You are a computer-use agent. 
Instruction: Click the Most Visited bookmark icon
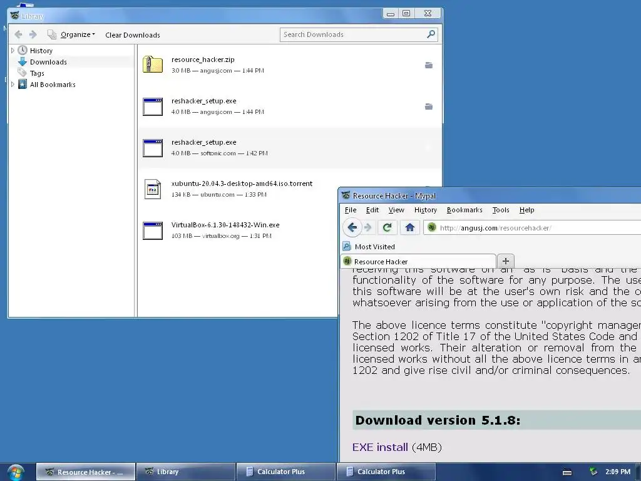click(x=347, y=246)
